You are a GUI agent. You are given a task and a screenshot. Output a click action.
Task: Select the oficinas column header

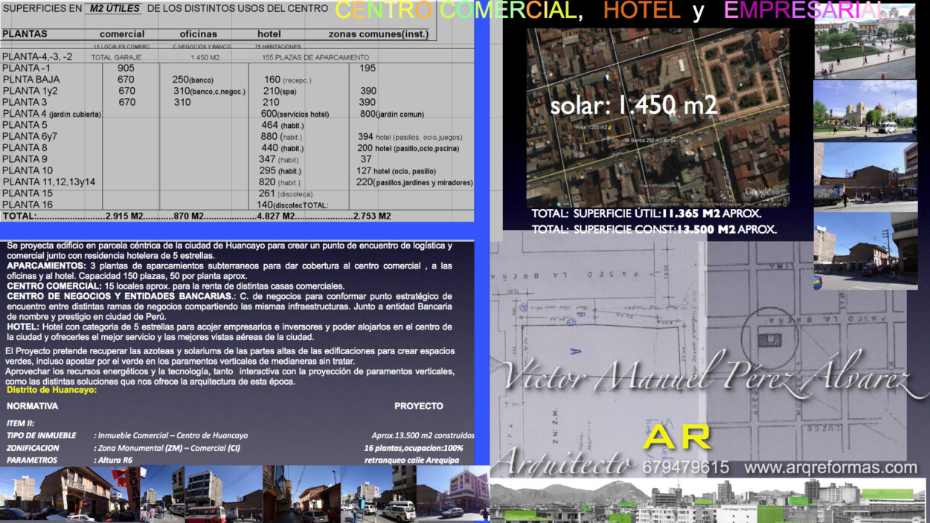[x=199, y=34]
